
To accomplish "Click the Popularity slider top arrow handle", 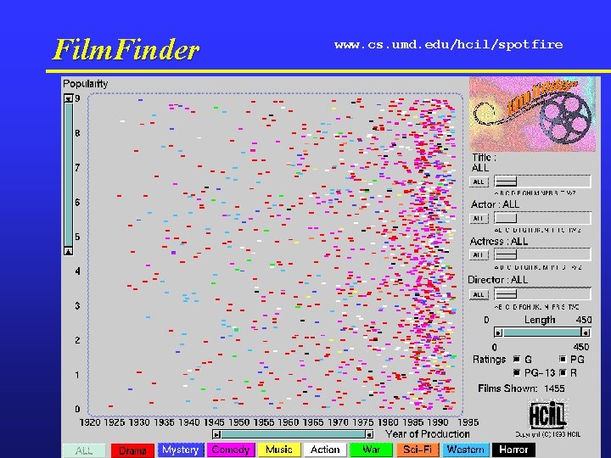I will pos(68,98).
